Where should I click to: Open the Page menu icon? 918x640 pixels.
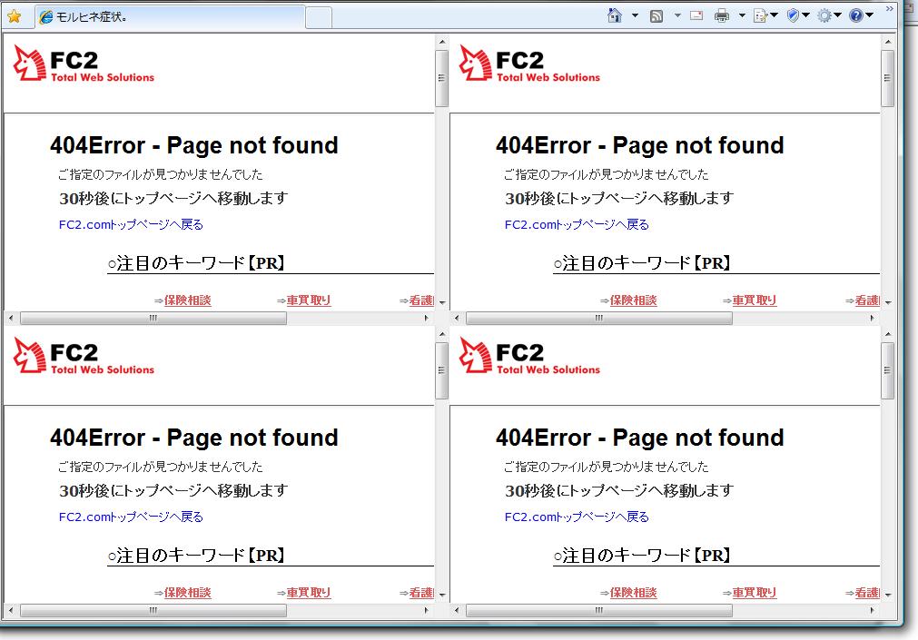(761, 15)
